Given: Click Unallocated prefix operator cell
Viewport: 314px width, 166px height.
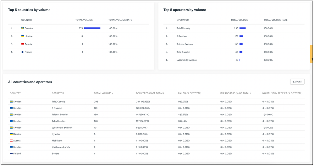Looking at the screenshot, I should coord(61,147).
